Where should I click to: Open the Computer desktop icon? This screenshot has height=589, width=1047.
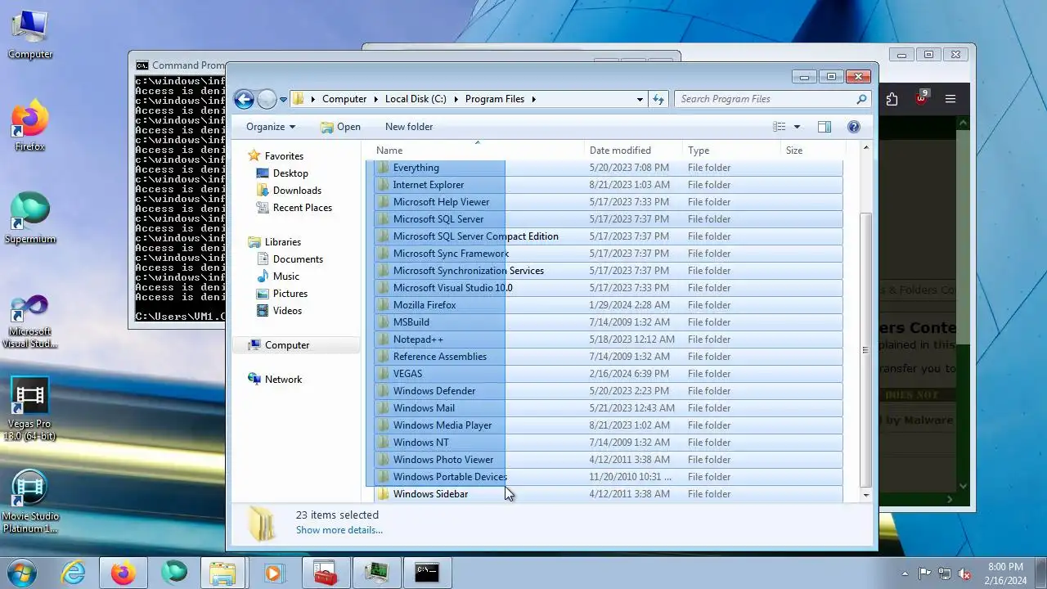point(30,35)
